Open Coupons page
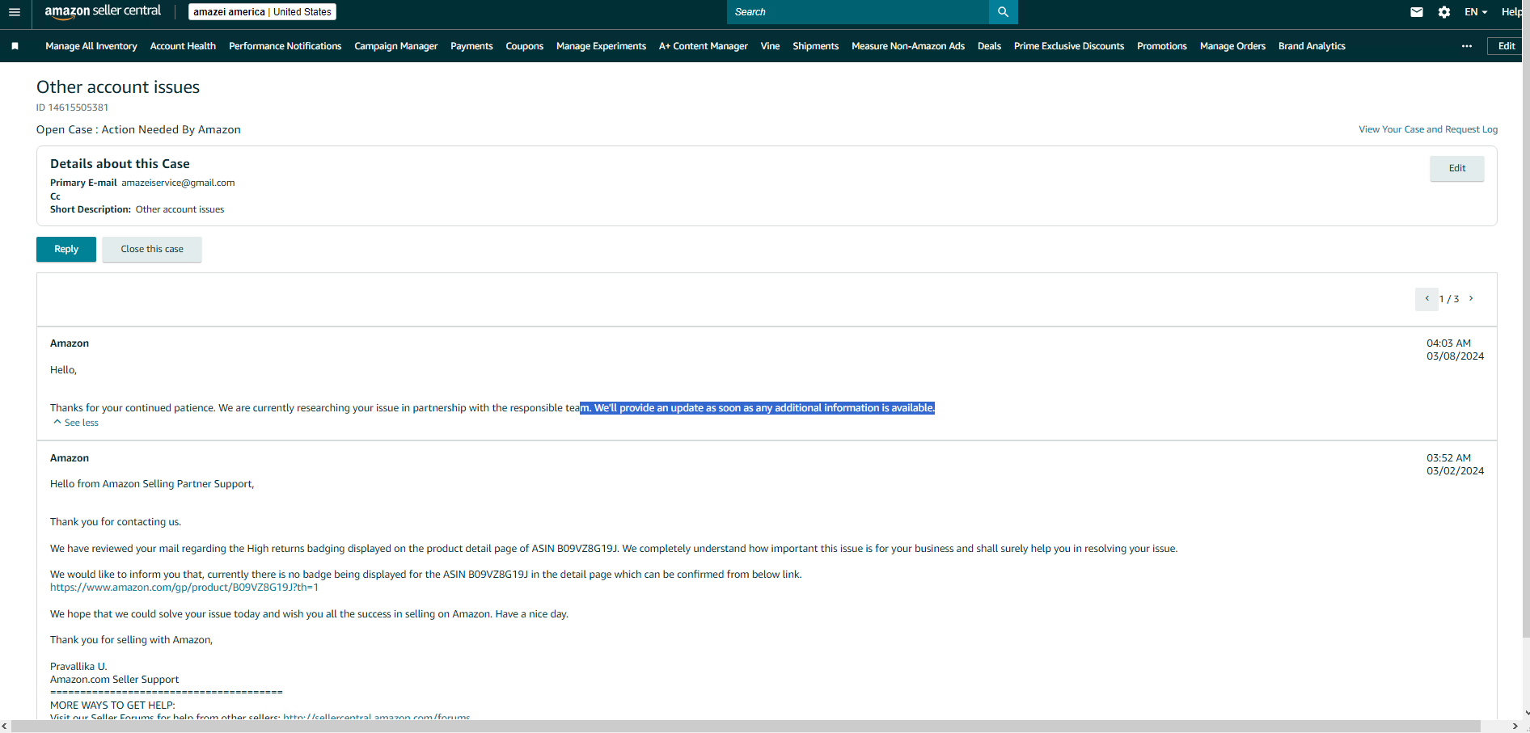 pos(524,46)
